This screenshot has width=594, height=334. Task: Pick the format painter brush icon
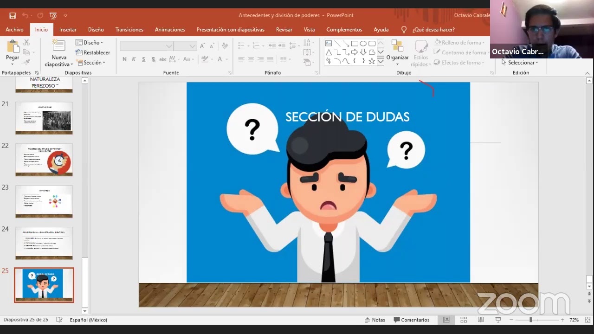click(x=26, y=62)
